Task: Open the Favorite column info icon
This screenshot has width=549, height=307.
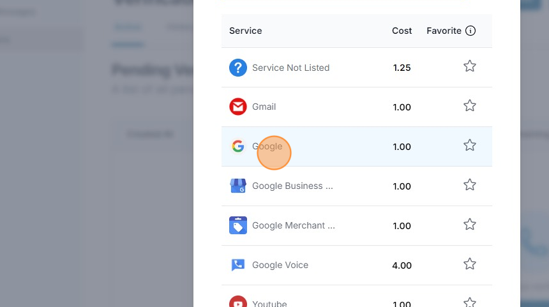Action: click(470, 31)
